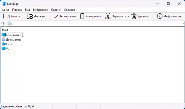Click the Извлечь button label
The width and height of the screenshot is (185, 109).
pos(39,16)
